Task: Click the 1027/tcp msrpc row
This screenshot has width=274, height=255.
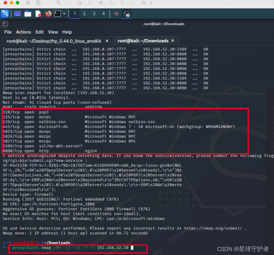Action: tap(69, 141)
